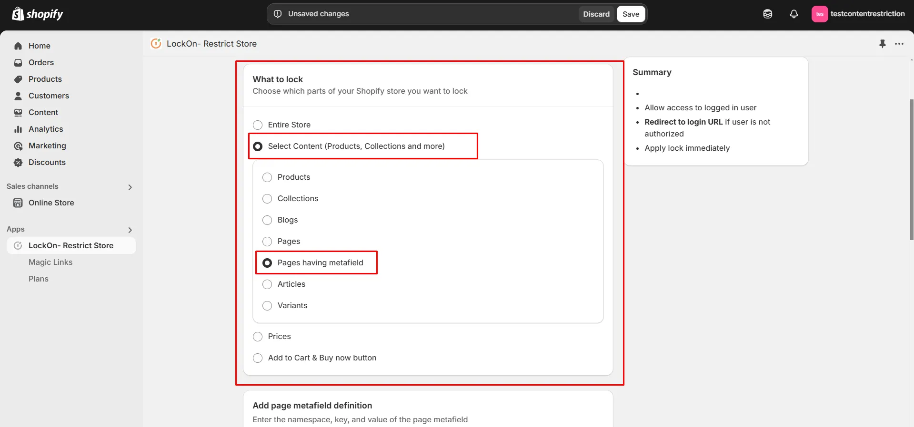914x427 pixels.
Task: Choose the Articles radio button
Action: [267, 284]
